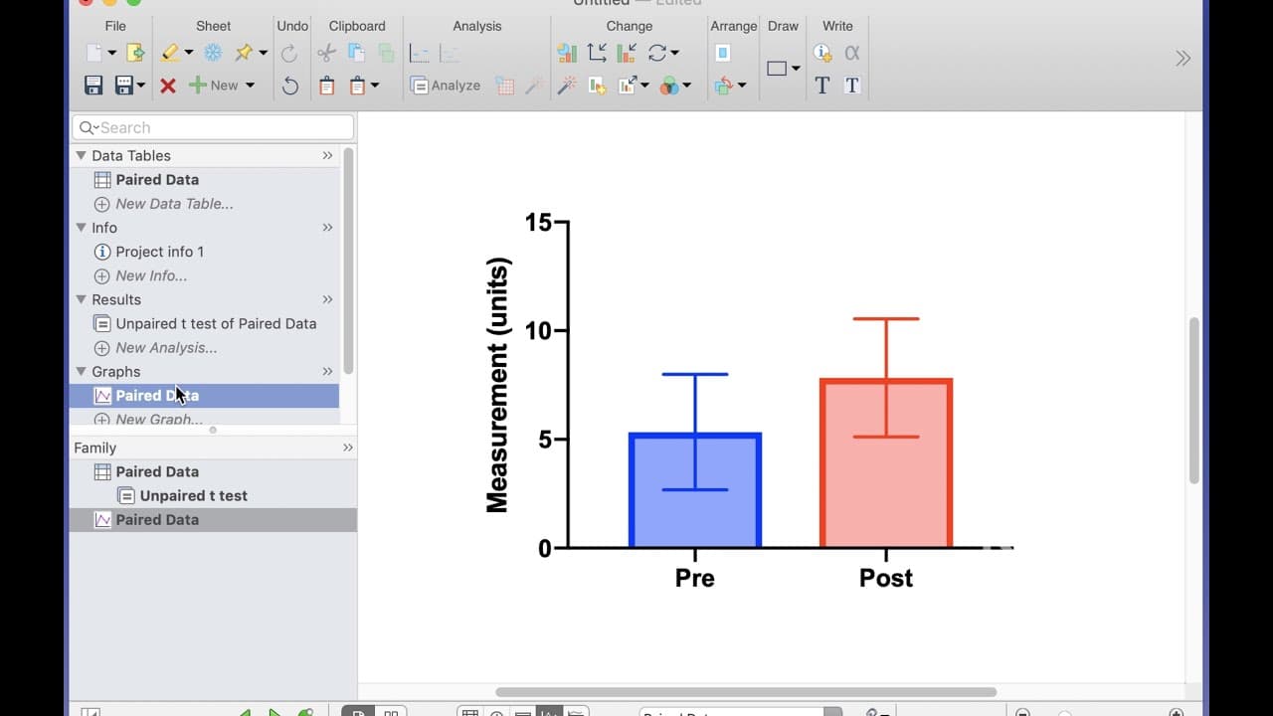Collapse the Graphs section triangle

[81, 371]
